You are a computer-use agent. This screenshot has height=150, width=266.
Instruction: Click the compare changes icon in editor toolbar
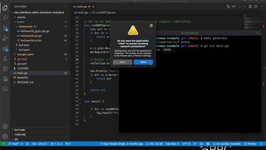[x=228, y=7]
